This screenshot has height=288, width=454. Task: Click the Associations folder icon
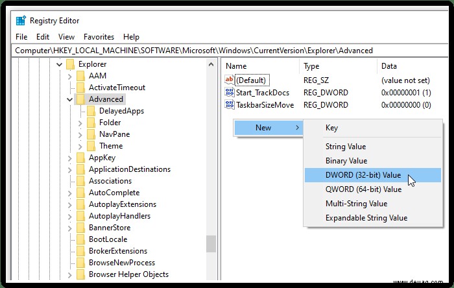pyautogui.click(x=81, y=181)
